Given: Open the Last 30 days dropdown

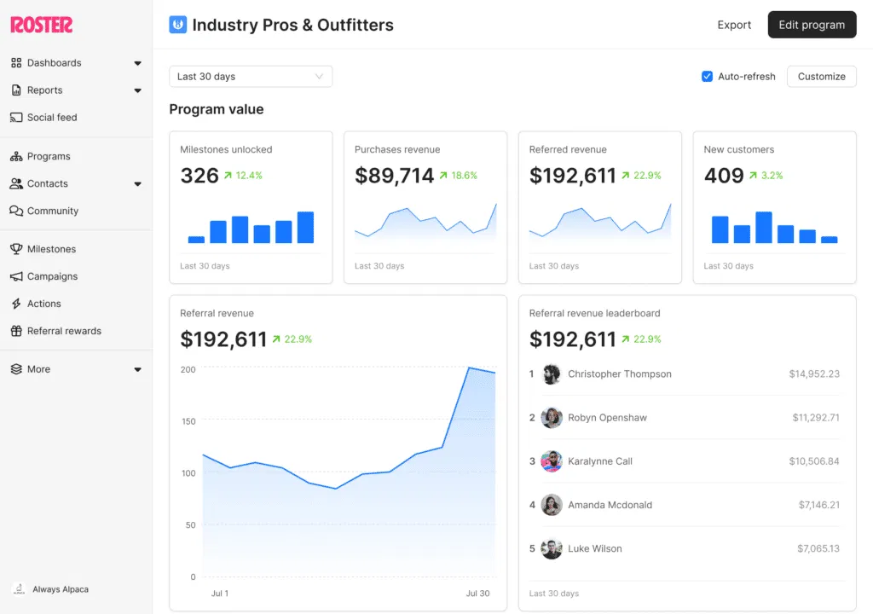Looking at the screenshot, I should (251, 77).
